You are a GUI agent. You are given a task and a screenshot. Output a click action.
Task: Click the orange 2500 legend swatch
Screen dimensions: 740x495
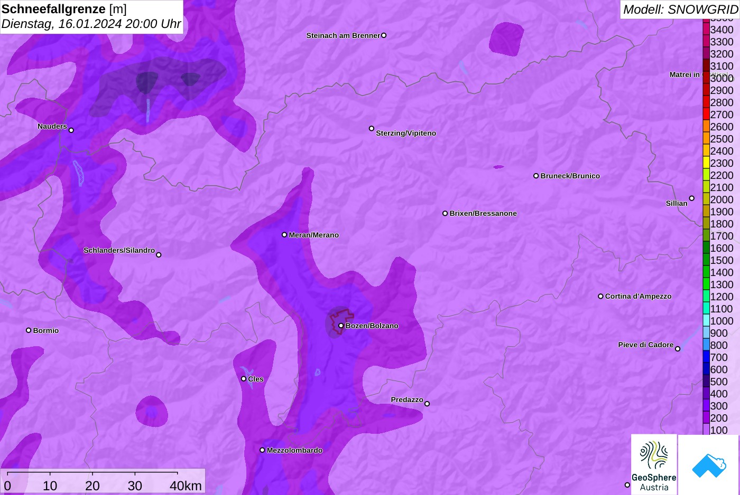[x=706, y=139]
